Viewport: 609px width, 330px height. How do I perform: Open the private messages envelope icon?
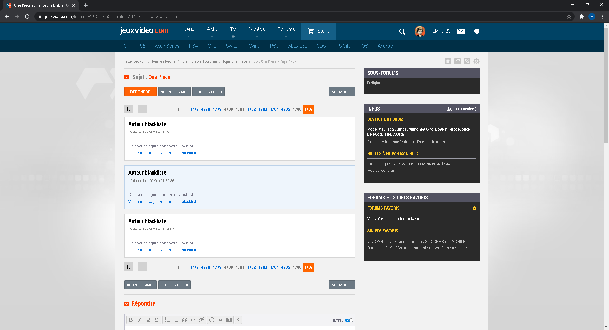point(461,31)
